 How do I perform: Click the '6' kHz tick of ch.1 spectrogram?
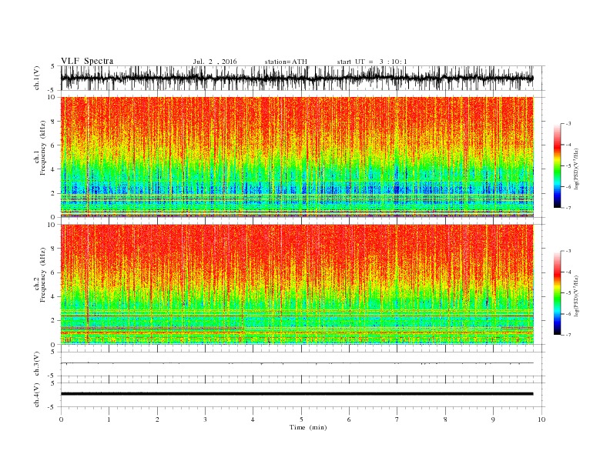pos(53,145)
